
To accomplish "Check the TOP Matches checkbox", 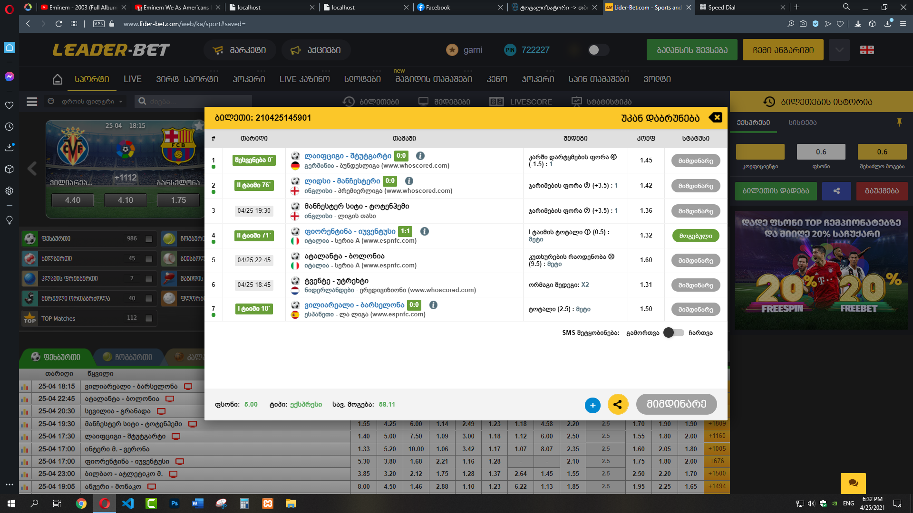I will point(149,318).
